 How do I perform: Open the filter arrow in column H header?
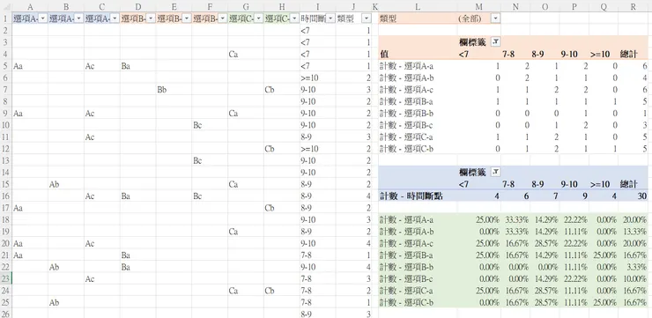[x=295, y=18]
